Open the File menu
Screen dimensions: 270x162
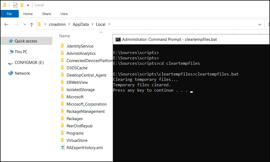pos(9,14)
